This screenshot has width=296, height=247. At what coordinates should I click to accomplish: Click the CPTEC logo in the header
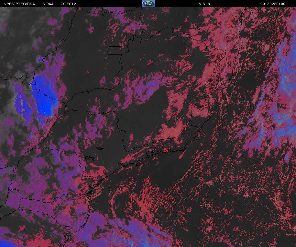148,4
